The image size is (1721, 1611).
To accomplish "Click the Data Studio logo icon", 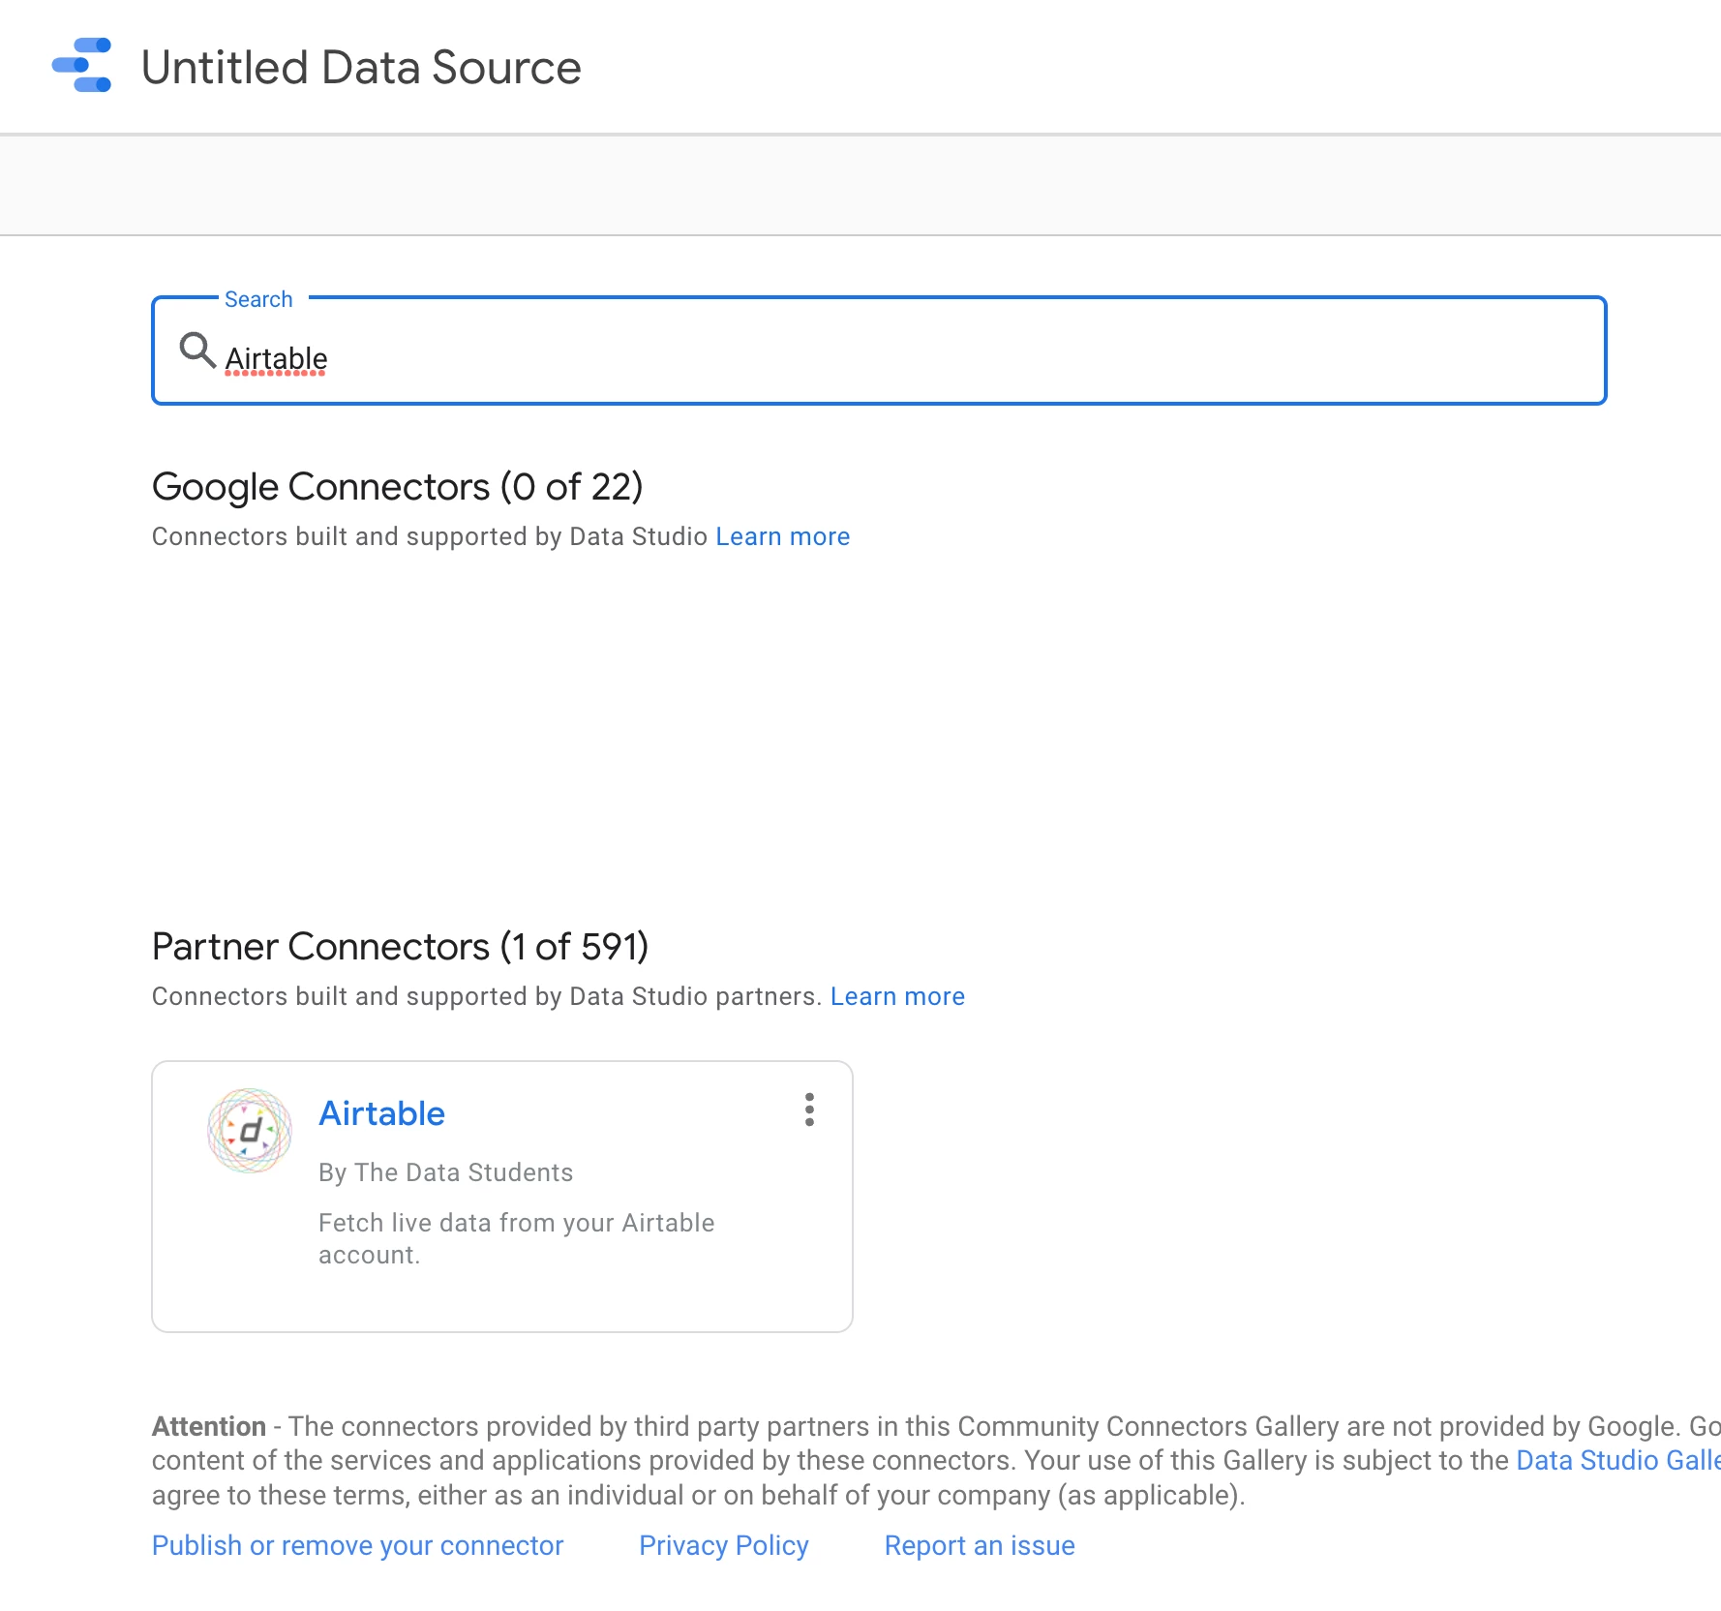I will tap(81, 65).
